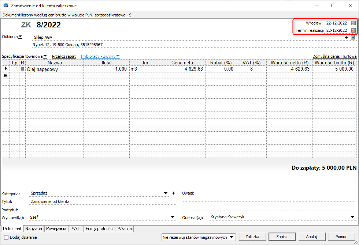Add new category with plus icon

coord(173,193)
